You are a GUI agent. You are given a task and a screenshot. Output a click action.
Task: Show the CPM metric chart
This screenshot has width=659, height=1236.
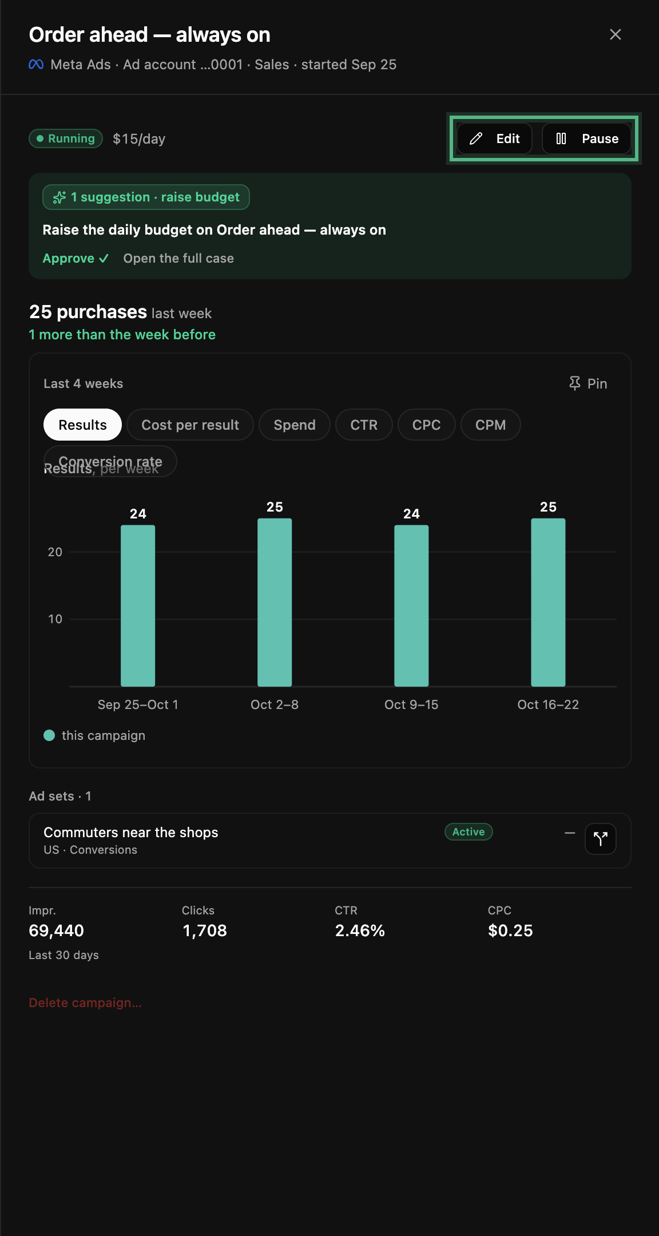click(x=491, y=425)
